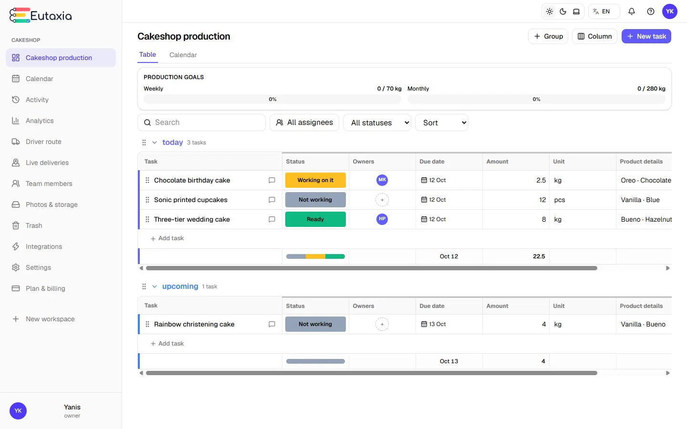
Task: Collapse the today group chevron
Action: pyautogui.click(x=155, y=143)
